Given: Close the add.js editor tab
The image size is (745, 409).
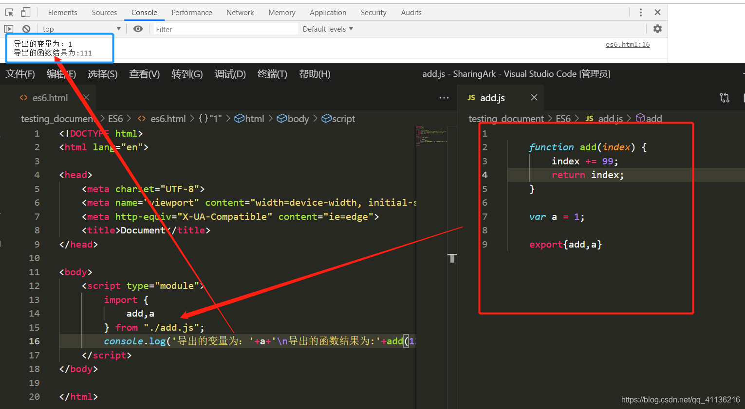Looking at the screenshot, I should [x=534, y=97].
